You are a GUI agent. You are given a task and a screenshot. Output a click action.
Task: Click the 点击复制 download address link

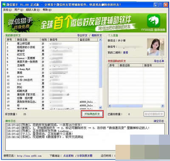[x=68, y=156]
